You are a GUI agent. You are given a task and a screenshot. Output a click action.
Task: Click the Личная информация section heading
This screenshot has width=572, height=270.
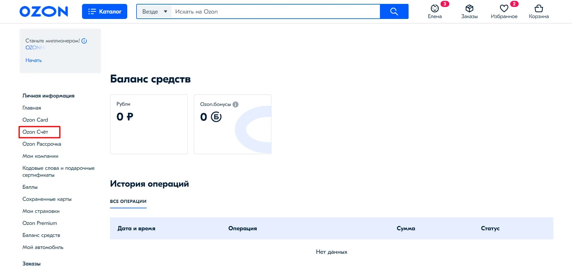(x=48, y=96)
